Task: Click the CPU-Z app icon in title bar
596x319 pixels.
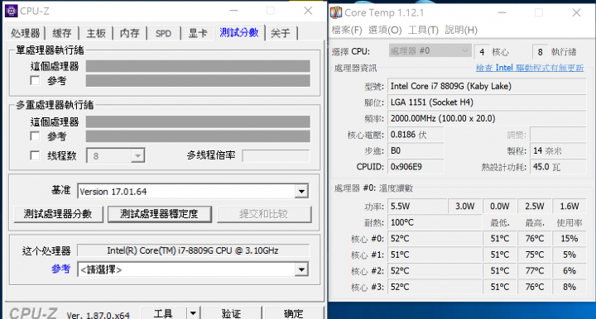Action: tap(11, 11)
